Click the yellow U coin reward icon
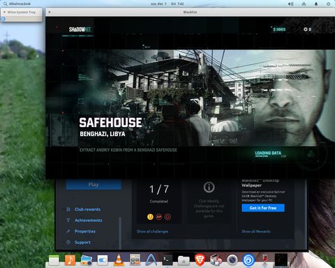Screen dimensions: 335x268 click(150, 217)
